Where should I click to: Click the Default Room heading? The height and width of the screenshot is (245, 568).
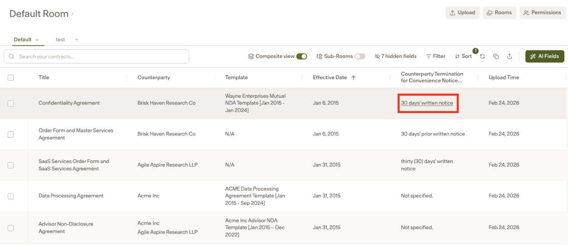[39, 14]
